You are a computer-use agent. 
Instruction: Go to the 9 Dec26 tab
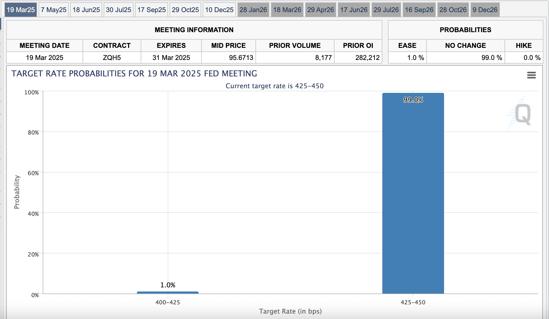coord(485,10)
